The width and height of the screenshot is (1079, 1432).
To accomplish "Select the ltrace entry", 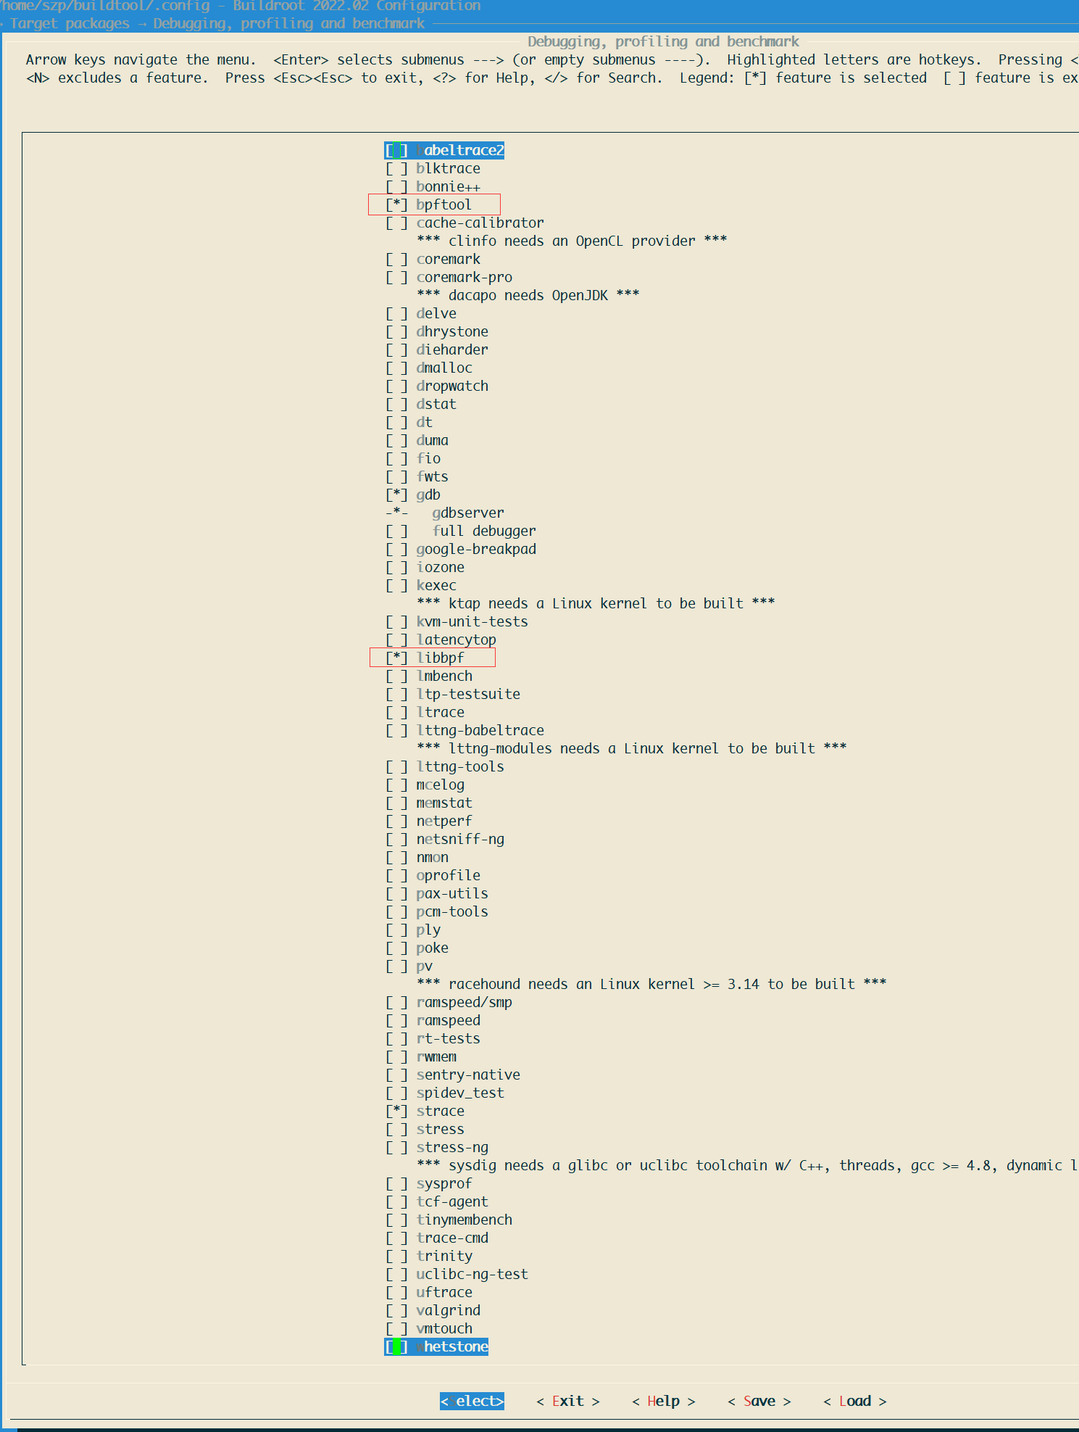I will [425, 712].
